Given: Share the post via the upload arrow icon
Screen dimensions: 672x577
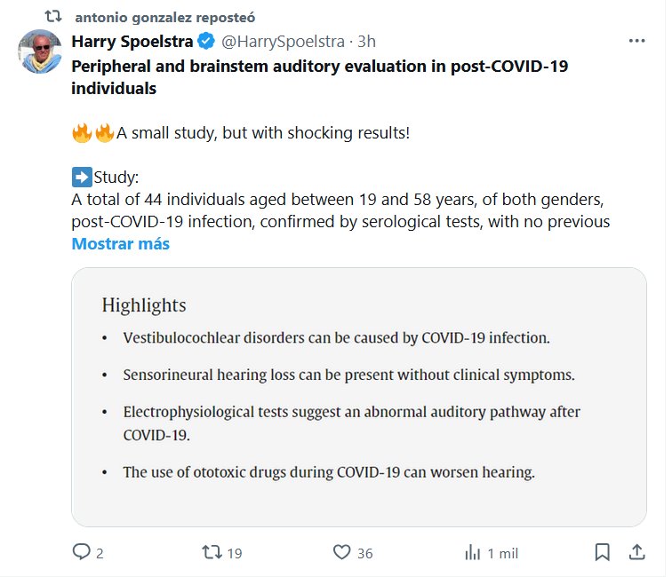Looking at the screenshot, I should [636, 552].
